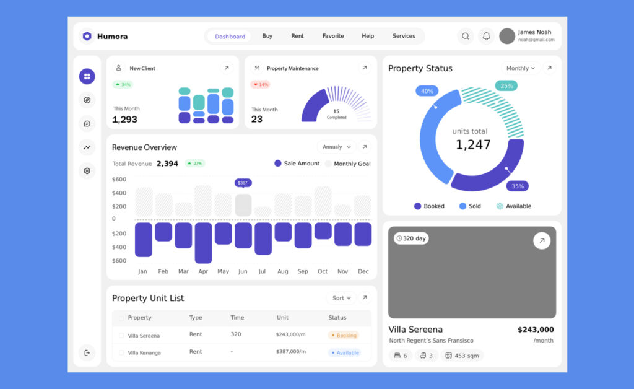Click the $243,000/m unit cell

291,334
